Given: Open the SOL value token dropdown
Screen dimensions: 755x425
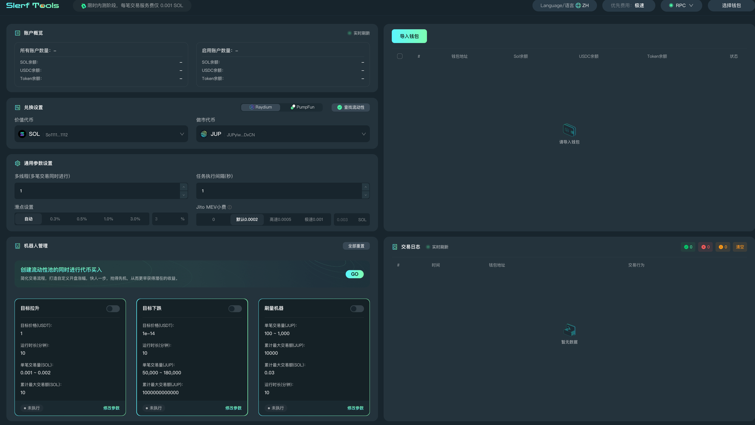Looking at the screenshot, I should coord(101,134).
